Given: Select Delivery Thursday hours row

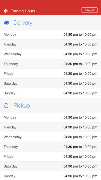Looking at the screenshot, I should [x=50, y=64].
